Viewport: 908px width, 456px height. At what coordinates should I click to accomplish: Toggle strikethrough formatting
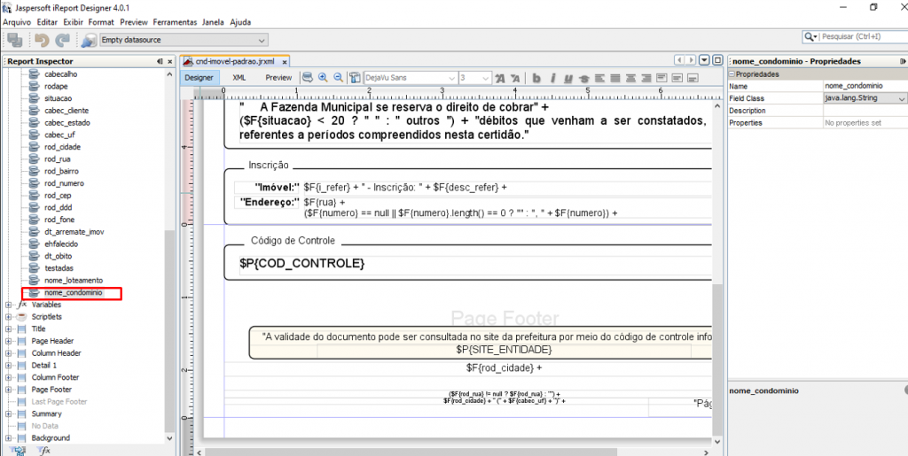584,78
